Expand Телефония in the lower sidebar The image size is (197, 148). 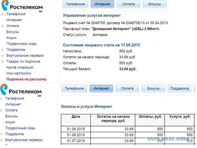tap(2, 99)
